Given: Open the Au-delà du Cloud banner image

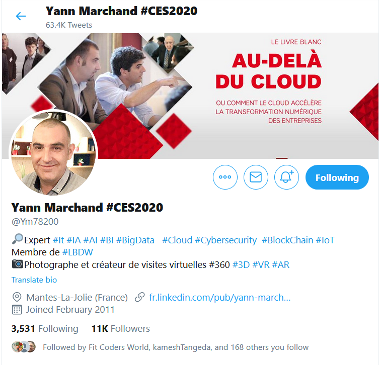Looking at the screenshot, I should tap(190, 96).
